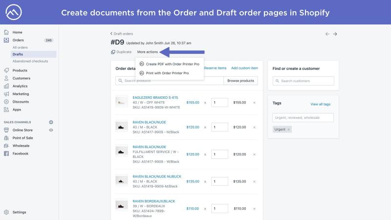
Task: Remove RAVEN BLACK/NUDE 40 / M item
Action: (254, 127)
